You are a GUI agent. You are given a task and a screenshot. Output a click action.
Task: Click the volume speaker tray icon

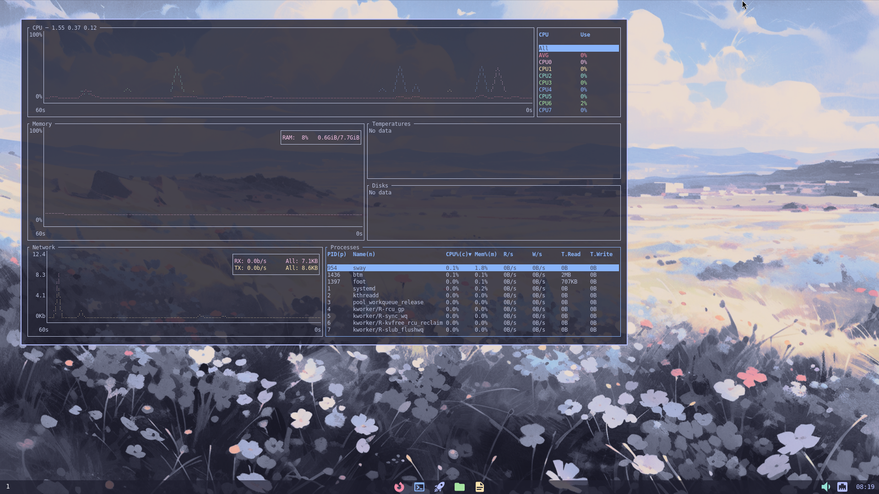825,487
